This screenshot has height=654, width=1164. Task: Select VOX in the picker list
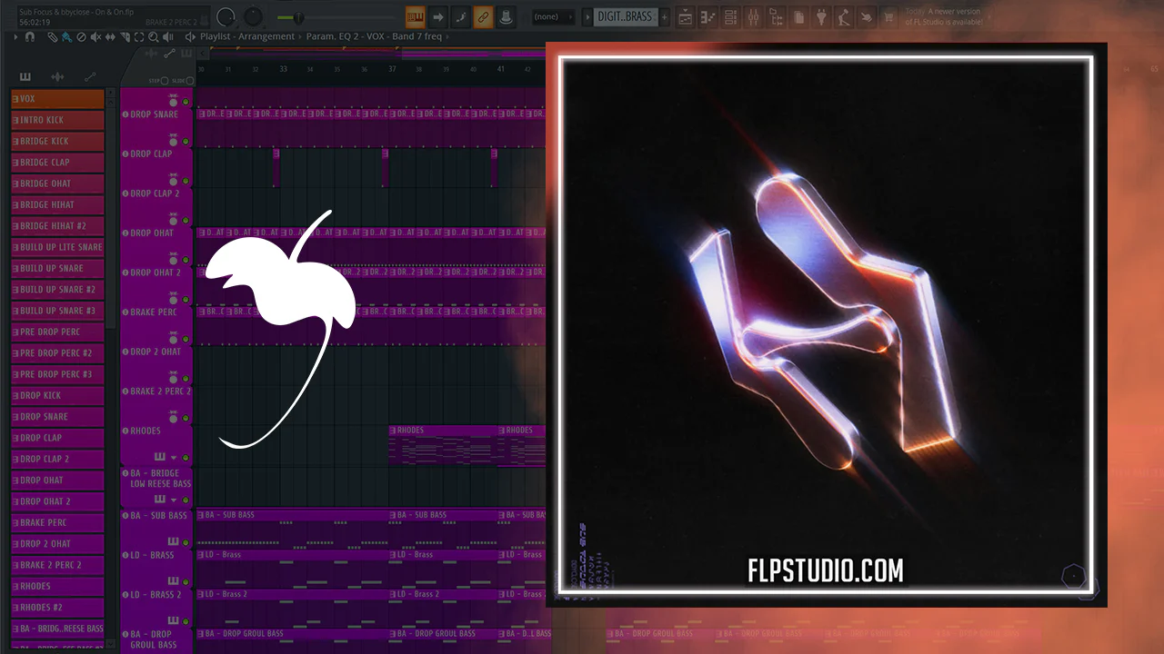pyautogui.click(x=57, y=99)
